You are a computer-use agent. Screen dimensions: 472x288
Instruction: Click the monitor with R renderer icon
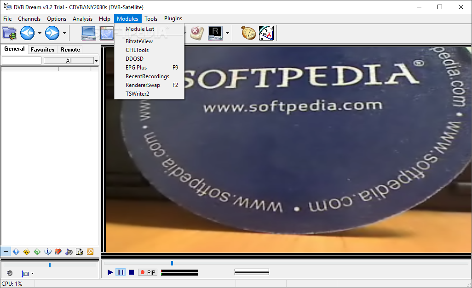pyautogui.click(x=215, y=33)
